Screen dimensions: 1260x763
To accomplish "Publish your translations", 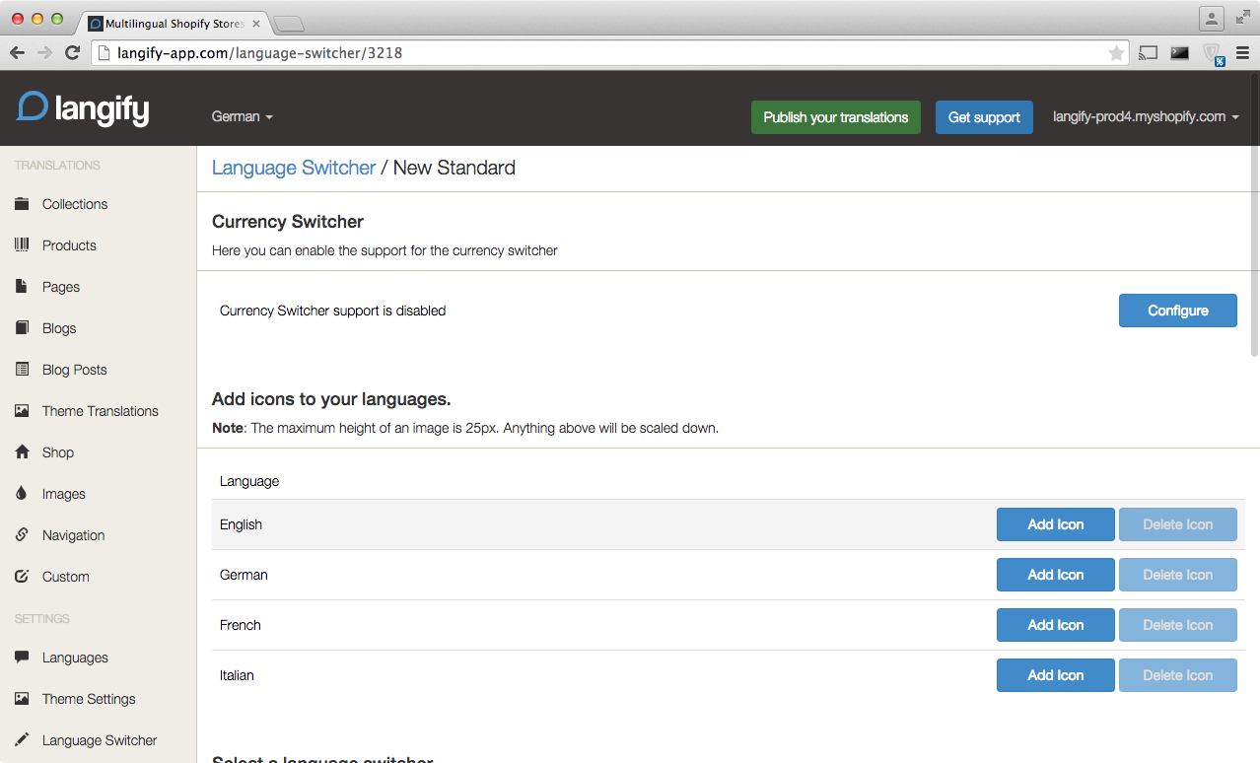I will pyautogui.click(x=835, y=116).
